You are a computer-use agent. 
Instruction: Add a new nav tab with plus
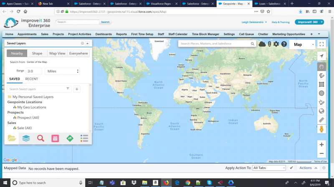pos(311,34)
